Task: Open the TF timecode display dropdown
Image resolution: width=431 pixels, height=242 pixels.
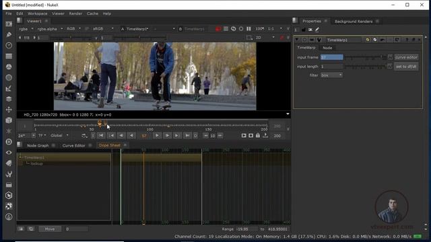Action: click(x=42, y=136)
